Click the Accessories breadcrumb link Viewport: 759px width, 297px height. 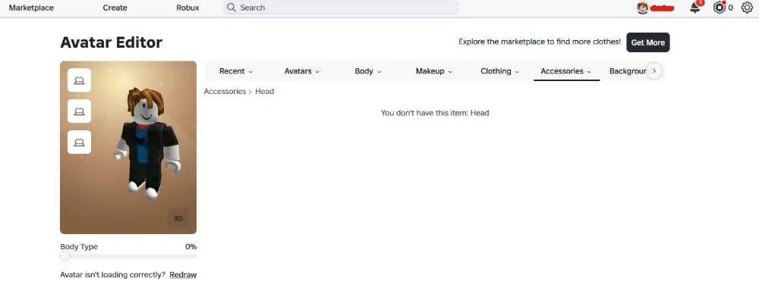[x=225, y=91]
